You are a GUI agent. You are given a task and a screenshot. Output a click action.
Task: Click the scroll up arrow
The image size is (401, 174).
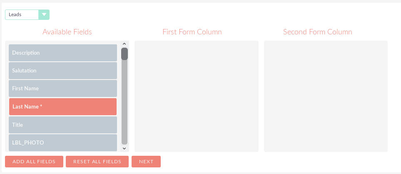tap(124, 44)
